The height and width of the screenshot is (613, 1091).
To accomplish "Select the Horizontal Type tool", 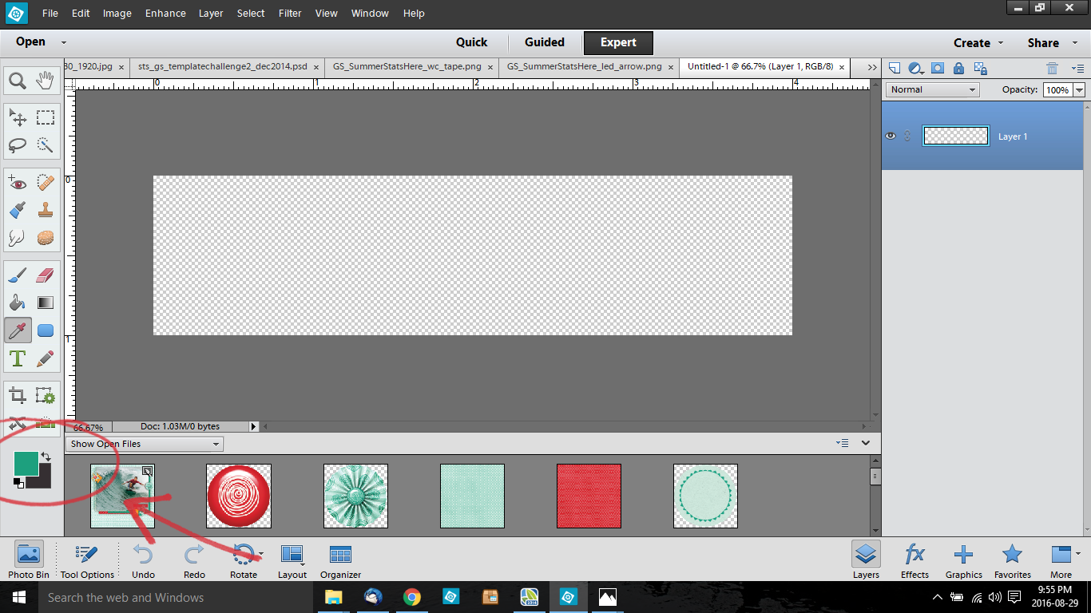I will (x=18, y=358).
